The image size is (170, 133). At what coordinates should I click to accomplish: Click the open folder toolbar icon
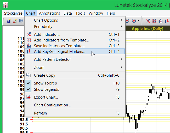coord(21,21)
